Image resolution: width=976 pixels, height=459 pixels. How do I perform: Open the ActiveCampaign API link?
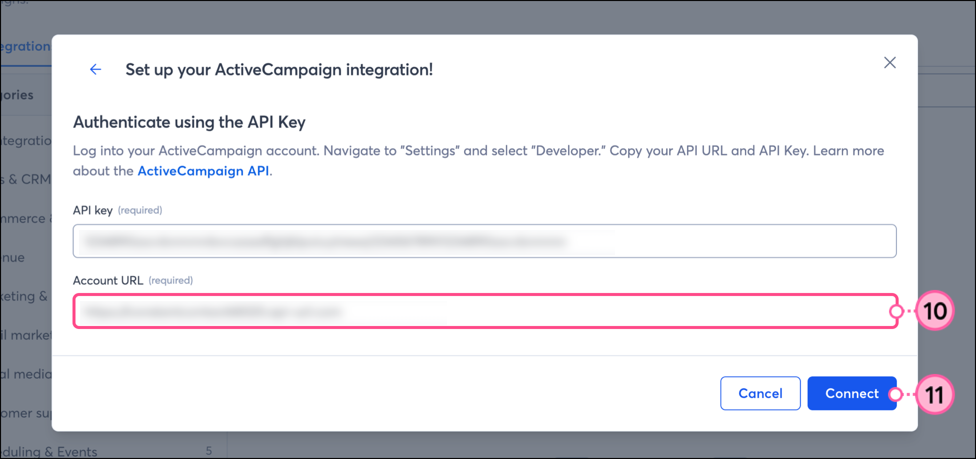(x=203, y=171)
